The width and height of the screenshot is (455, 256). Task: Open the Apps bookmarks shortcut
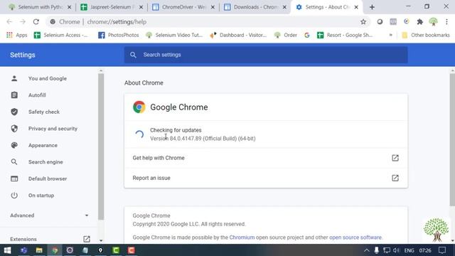tap(17, 35)
